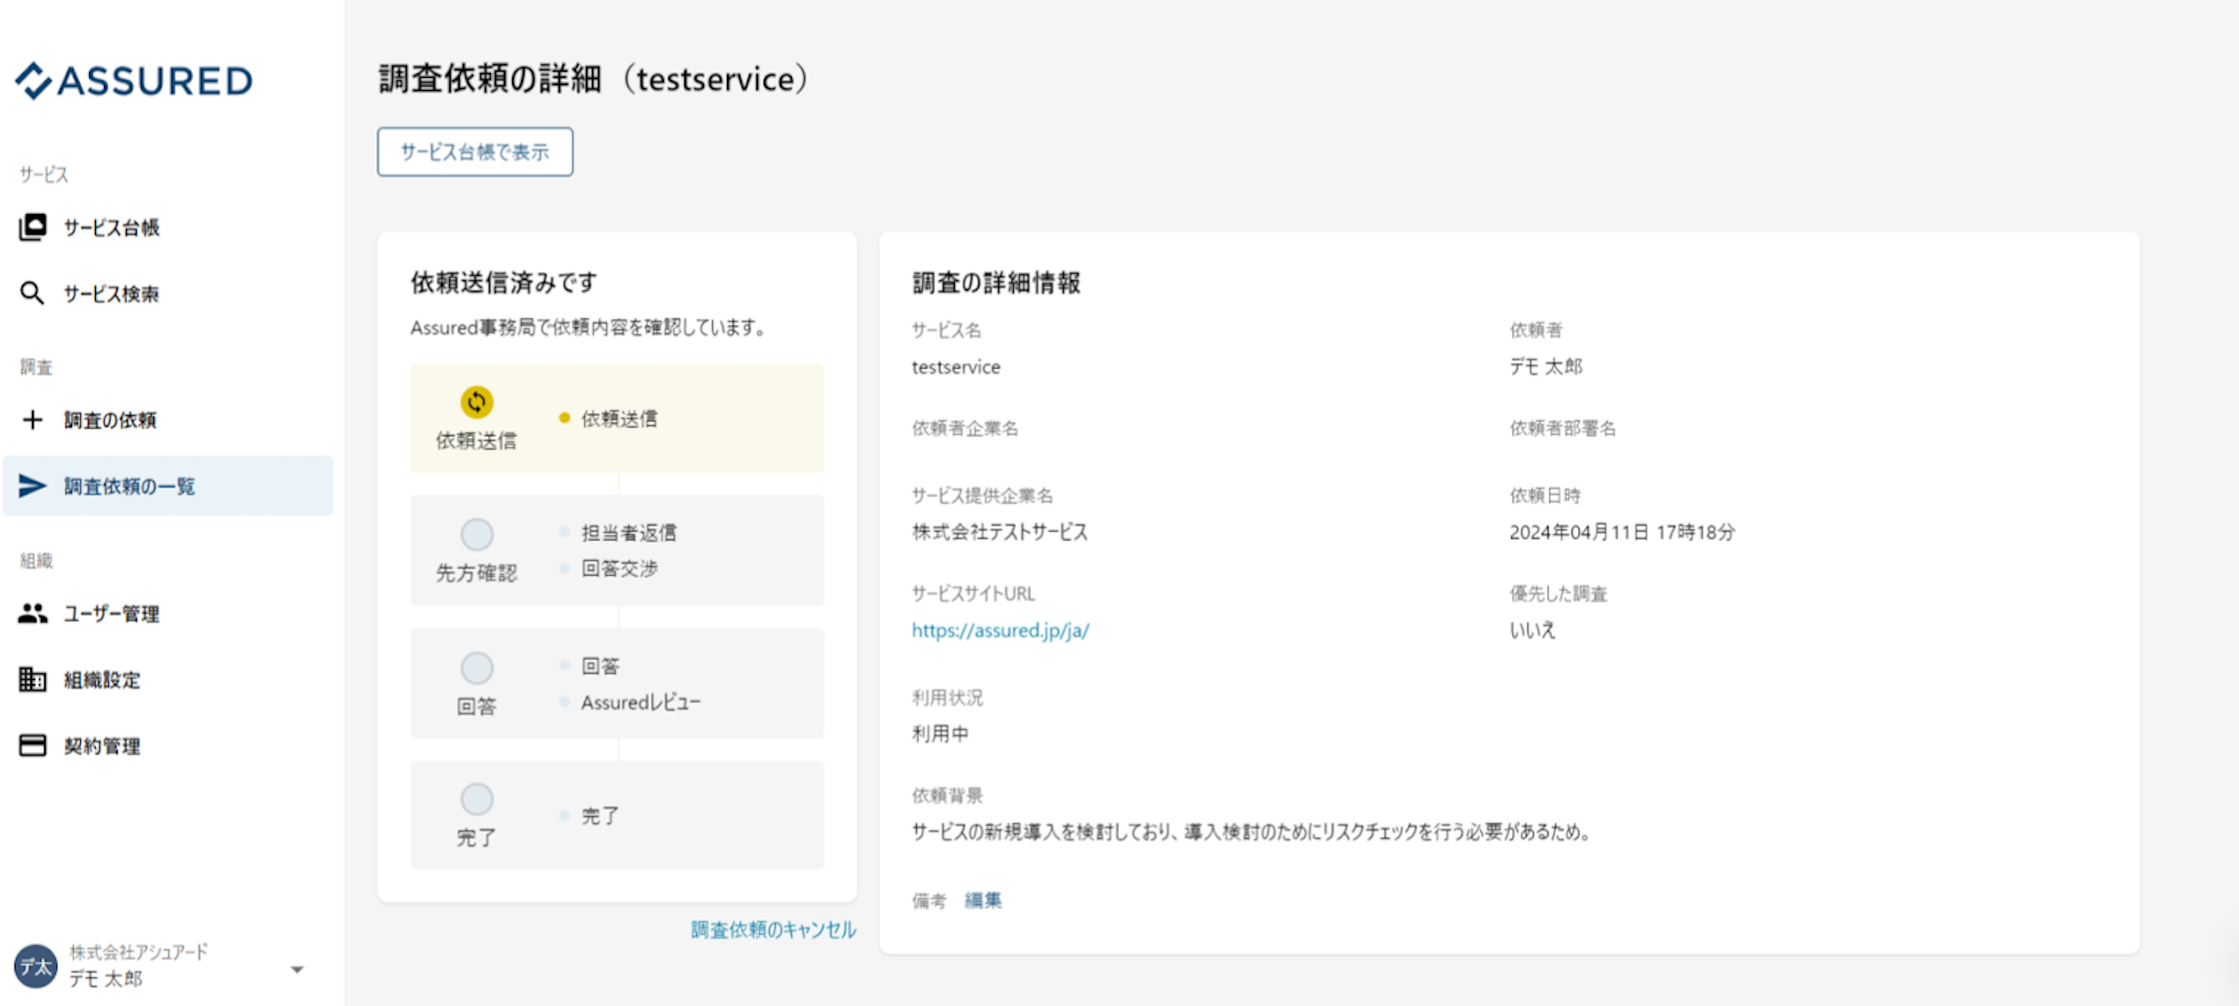The image size is (2239, 1006).
Task: Open the account dropdown arrow
Action: 297,968
